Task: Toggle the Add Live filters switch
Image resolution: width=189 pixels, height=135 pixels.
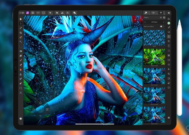Action: point(162,26)
